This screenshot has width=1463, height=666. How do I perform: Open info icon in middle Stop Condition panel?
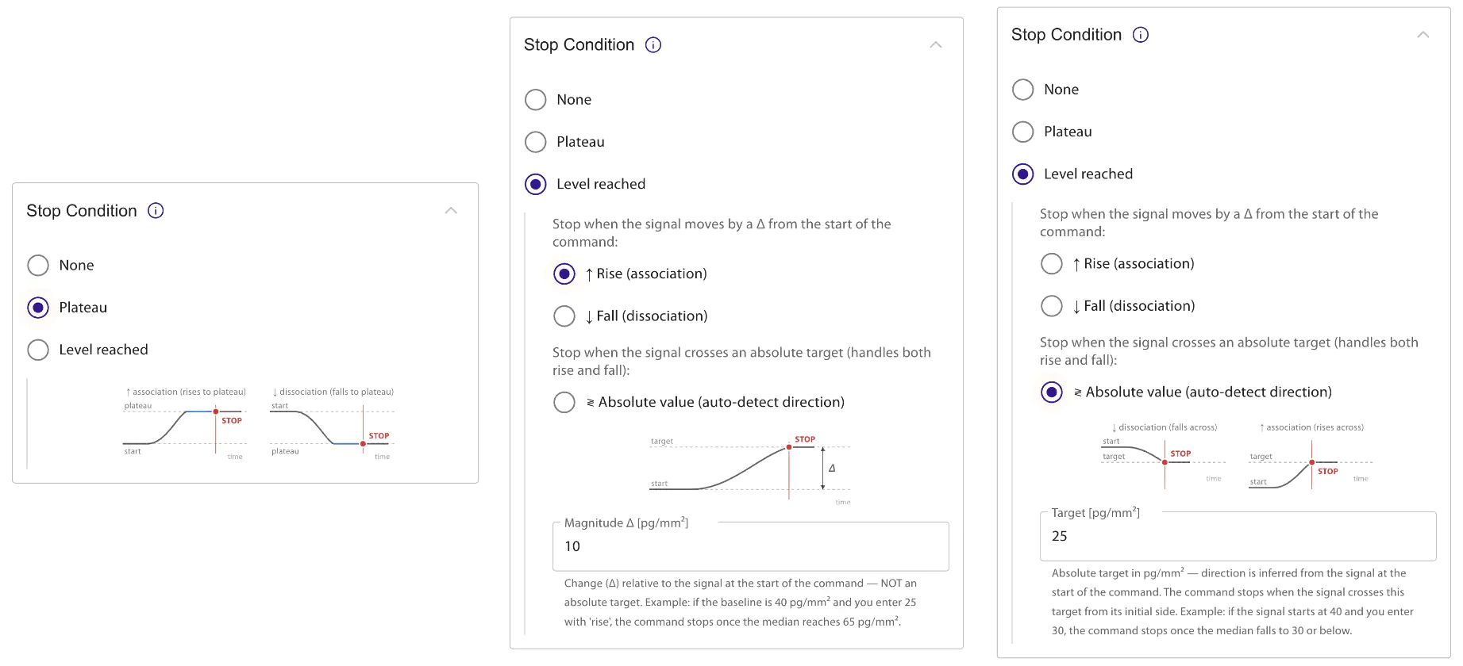click(x=653, y=45)
